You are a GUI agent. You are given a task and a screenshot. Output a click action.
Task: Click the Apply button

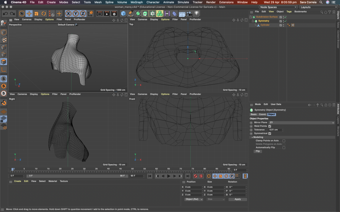coord(237,199)
